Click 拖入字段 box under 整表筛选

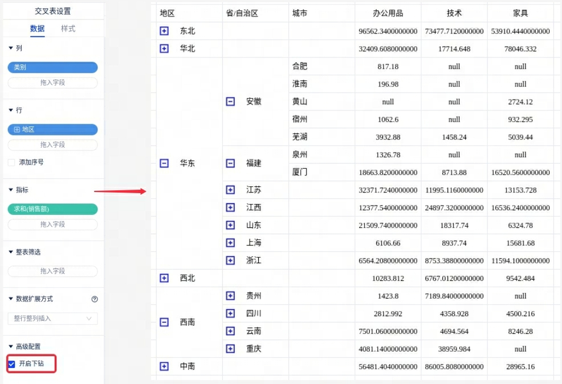(52, 271)
